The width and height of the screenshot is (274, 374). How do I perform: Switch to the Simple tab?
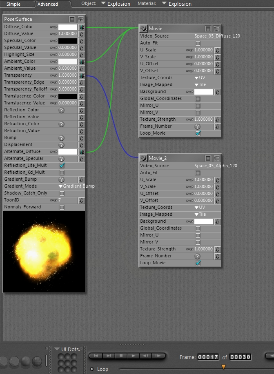point(13,4)
